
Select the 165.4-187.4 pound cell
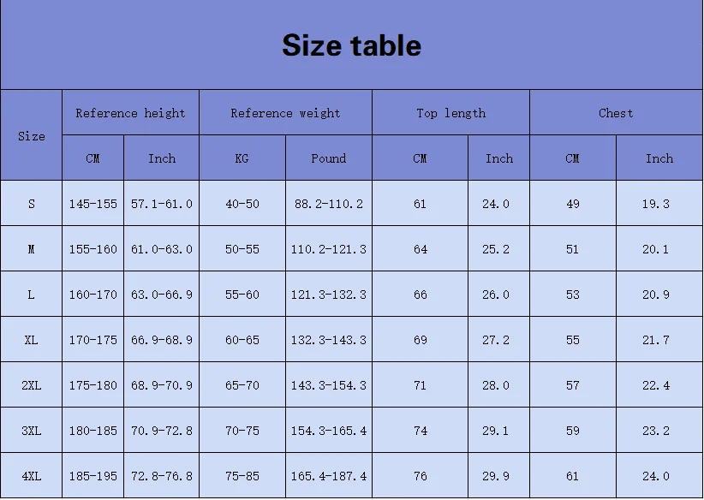tap(329, 476)
